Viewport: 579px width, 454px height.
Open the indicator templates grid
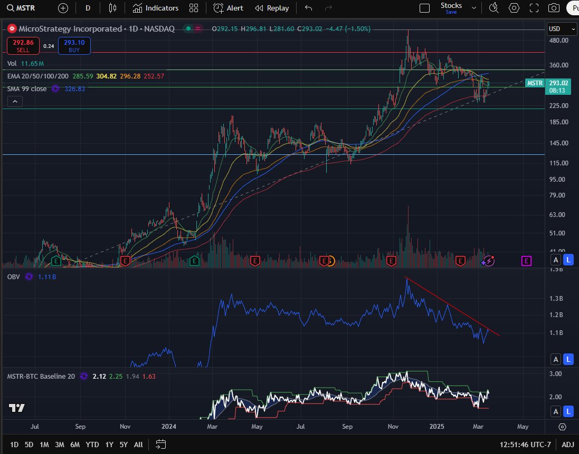pos(194,8)
